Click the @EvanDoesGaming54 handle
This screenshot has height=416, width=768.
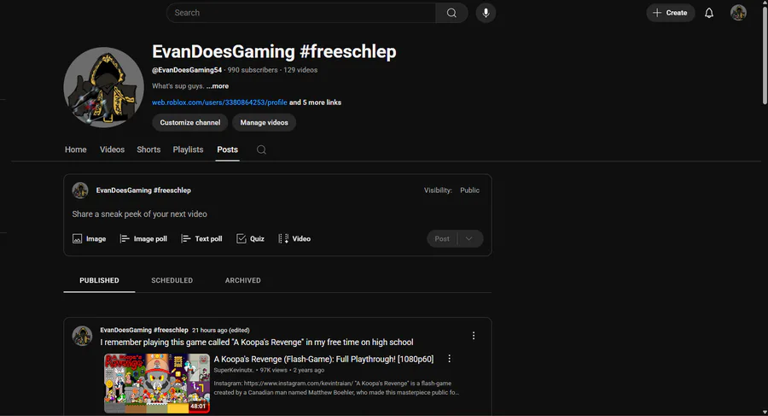(x=187, y=70)
